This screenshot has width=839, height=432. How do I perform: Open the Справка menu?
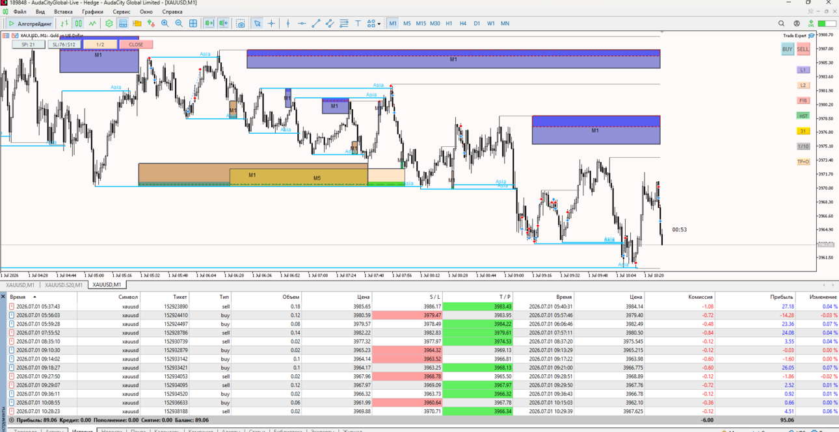172,12
